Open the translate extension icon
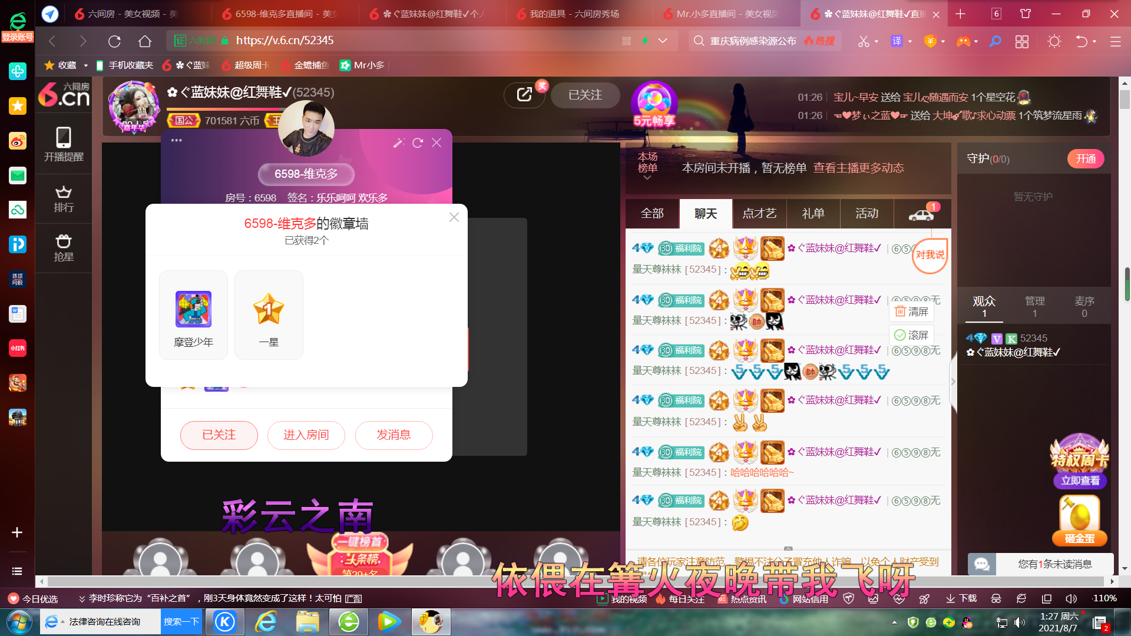 pos(897,41)
